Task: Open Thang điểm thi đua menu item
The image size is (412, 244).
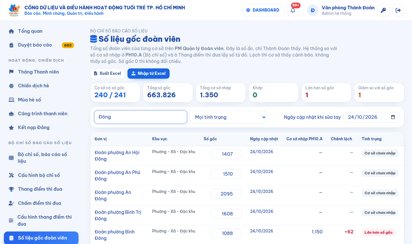Action: pos(41,189)
